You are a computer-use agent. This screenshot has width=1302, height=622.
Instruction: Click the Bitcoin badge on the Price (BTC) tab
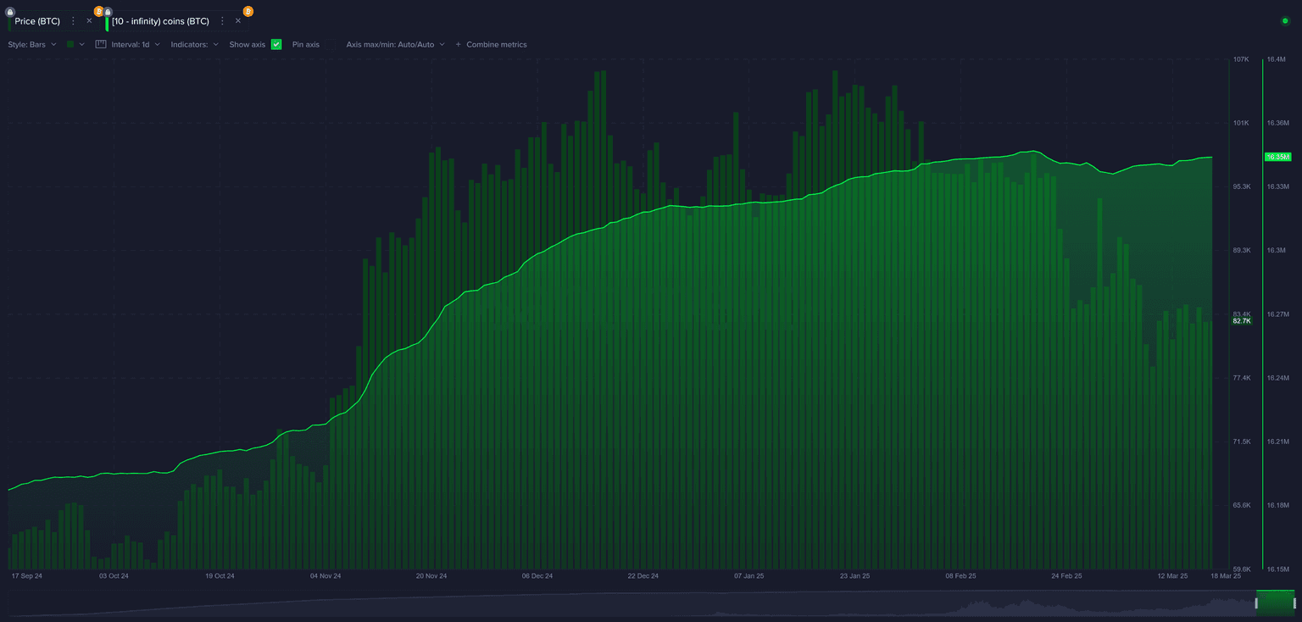pos(99,12)
